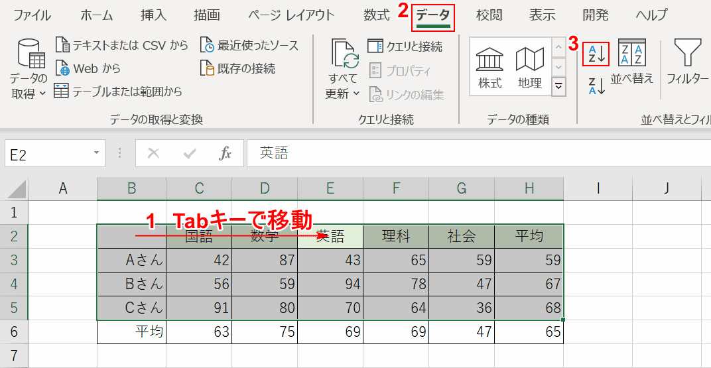Open 最近使ったソース (recent sources)

click(249, 45)
